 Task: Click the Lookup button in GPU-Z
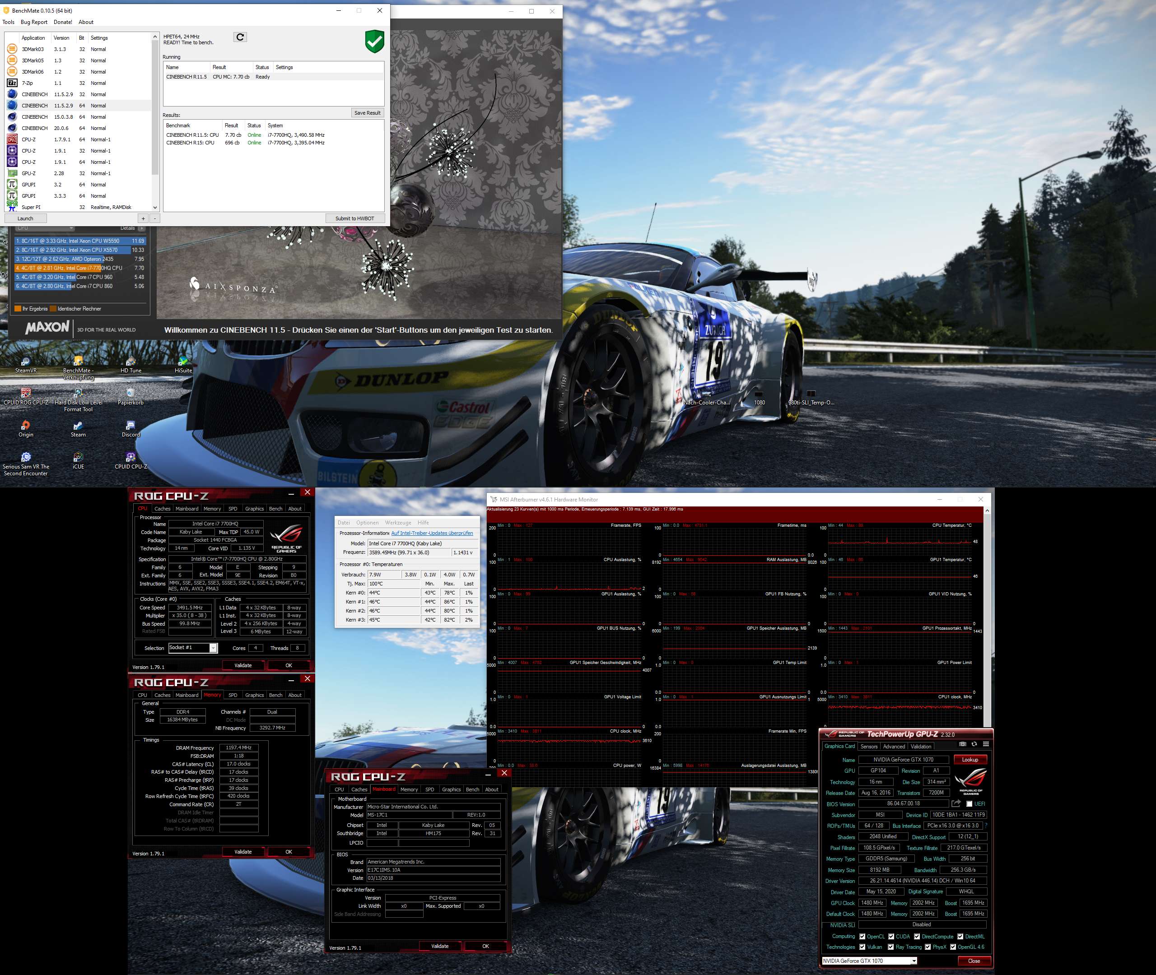(x=970, y=759)
